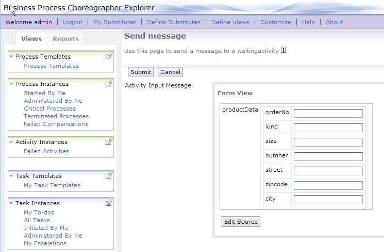Focus the number input field
The image size is (384, 252).
(328, 157)
